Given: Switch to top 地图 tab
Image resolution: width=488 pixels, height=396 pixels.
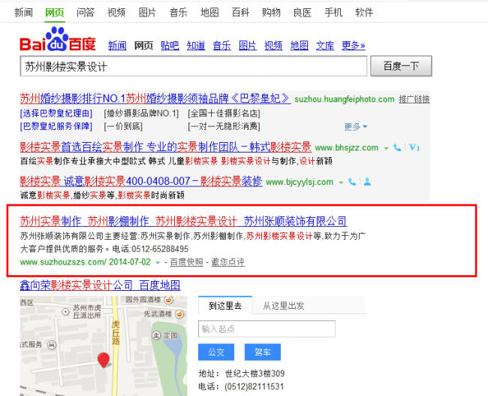Looking at the screenshot, I should (x=209, y=13).
